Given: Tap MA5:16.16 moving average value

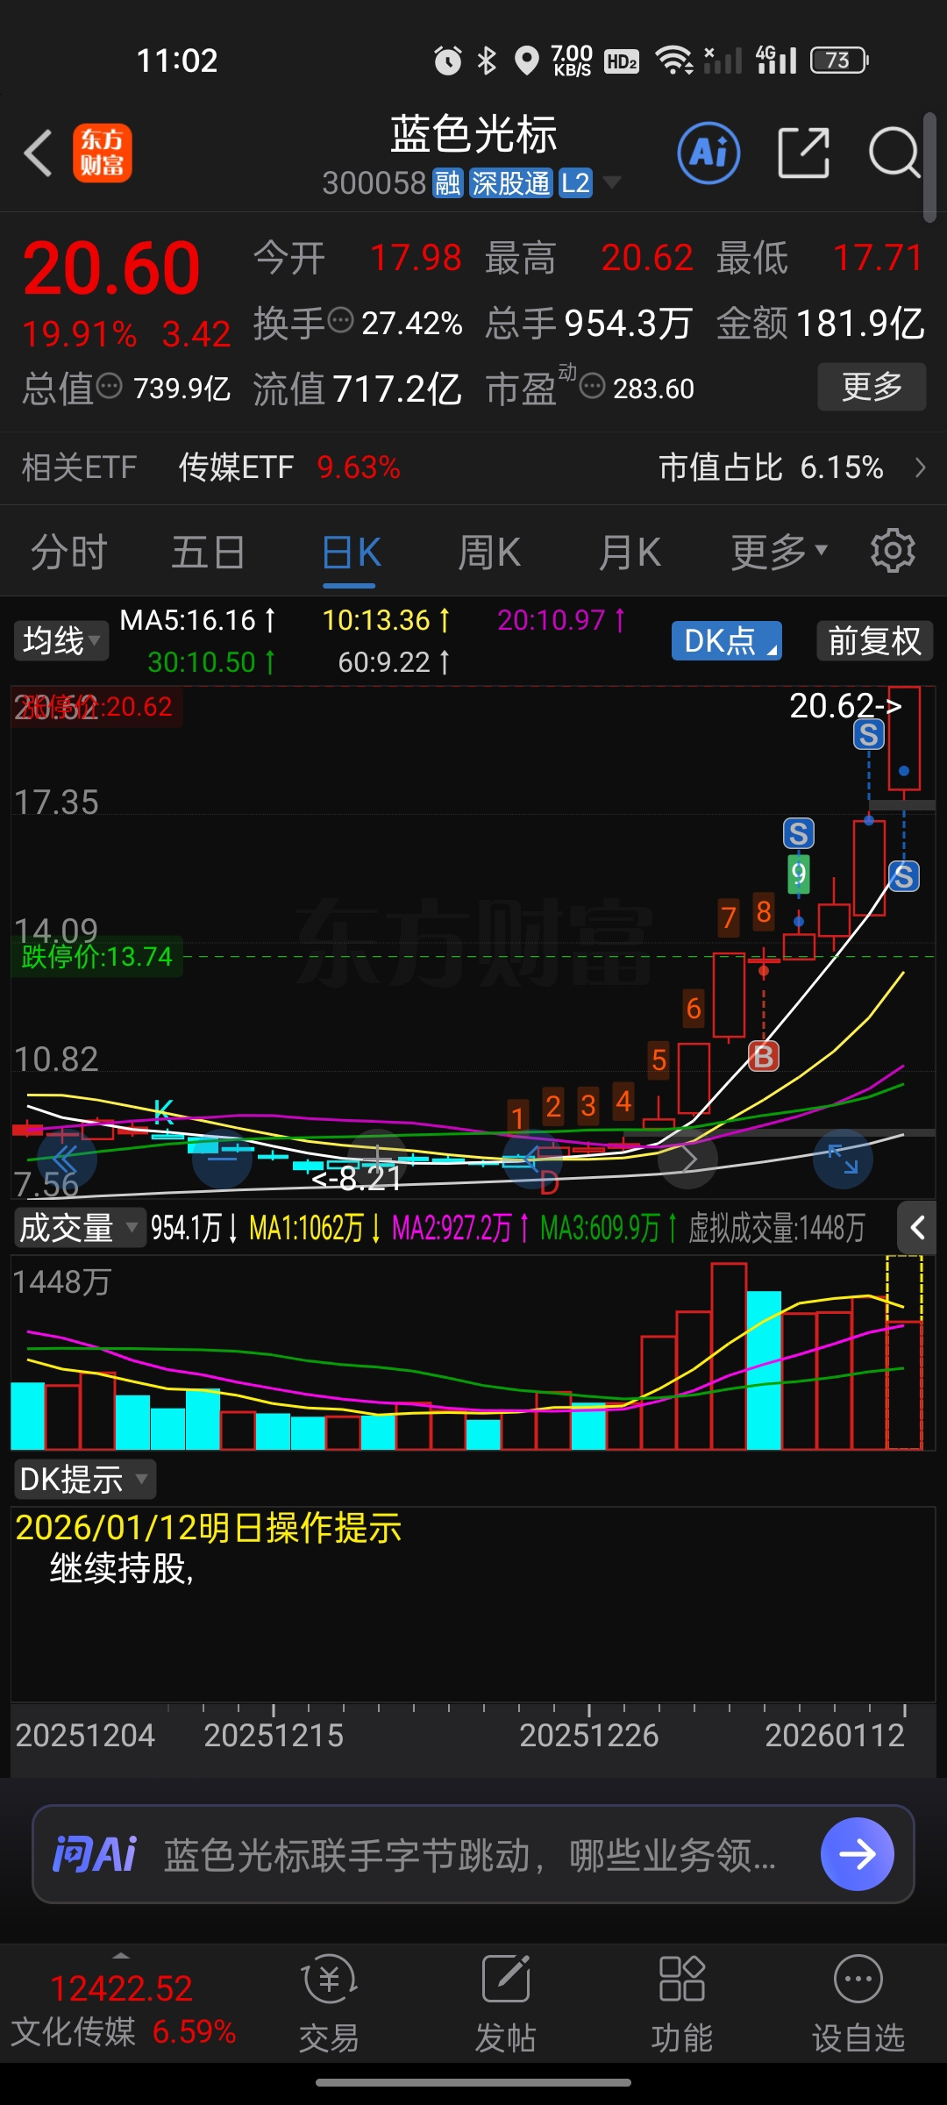Looking at the screenshot, I should coord(197,620).
